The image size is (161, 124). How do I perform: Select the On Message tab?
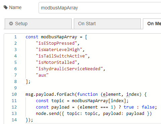coord(152,24)
